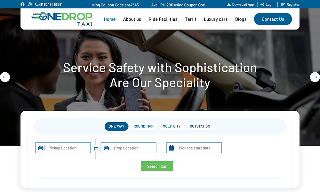Viewport: 320px width, 192px height.
Task: Show previous slide with left arrow
Action: point(5,77)
